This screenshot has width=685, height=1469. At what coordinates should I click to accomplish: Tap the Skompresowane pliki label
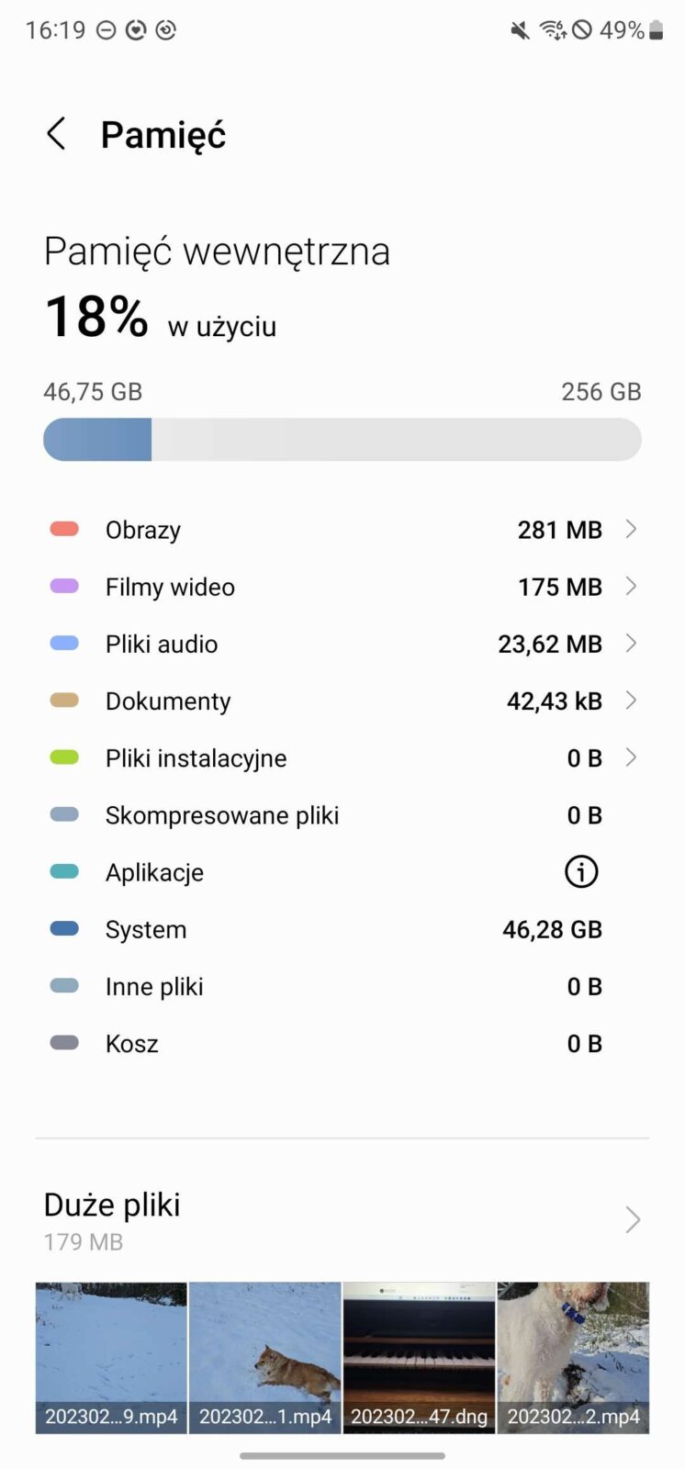point(222,815)
